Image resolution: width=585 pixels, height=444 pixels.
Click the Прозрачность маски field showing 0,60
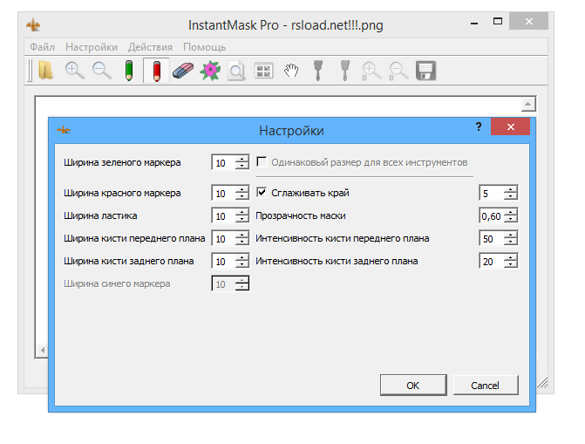(492, 215)
